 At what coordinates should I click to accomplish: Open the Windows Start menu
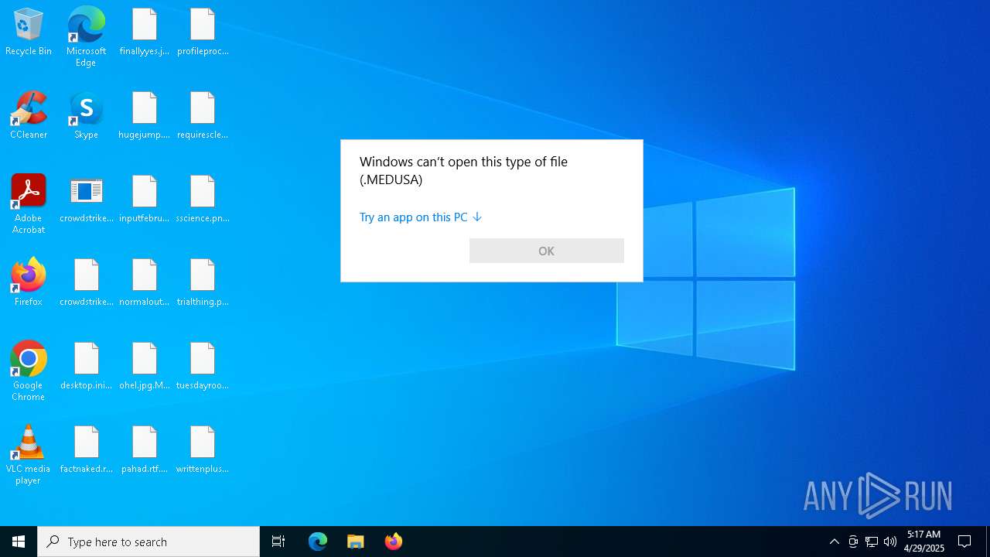[x=19, y=542]
